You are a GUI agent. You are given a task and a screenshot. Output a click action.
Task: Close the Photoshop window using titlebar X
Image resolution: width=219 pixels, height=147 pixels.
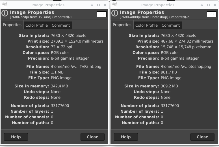pyautogui.click(x=215, y=5)
